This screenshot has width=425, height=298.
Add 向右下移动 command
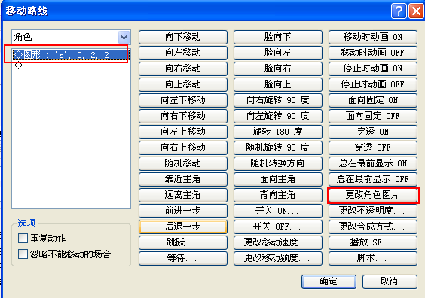[x=183, y=116]
